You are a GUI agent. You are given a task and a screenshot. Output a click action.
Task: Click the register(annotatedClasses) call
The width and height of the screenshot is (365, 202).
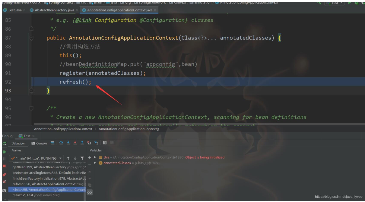[103, 73]
